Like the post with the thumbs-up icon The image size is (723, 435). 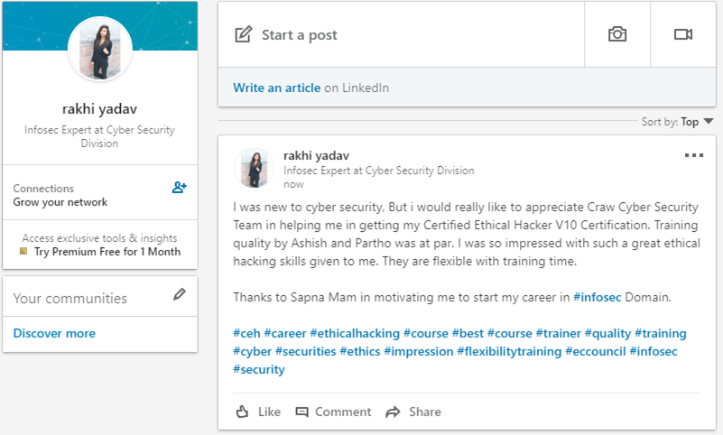click(242, 412)
